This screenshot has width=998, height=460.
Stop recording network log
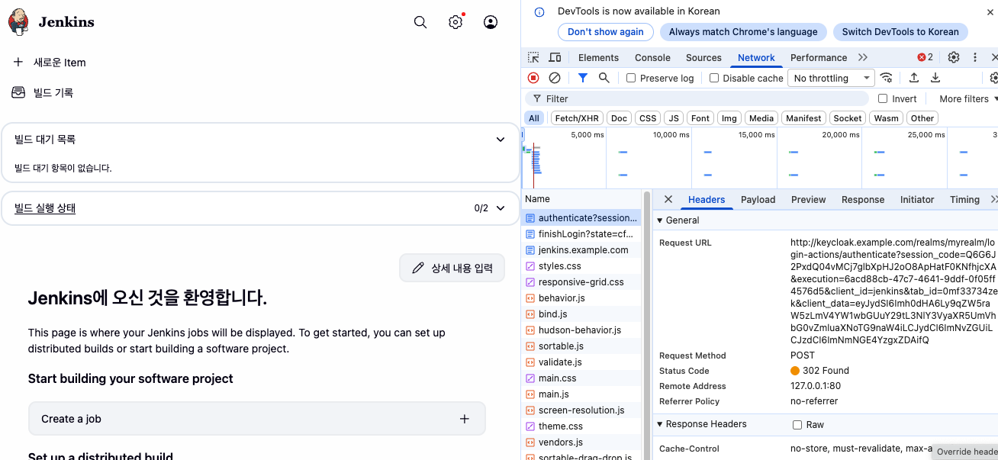533,78
